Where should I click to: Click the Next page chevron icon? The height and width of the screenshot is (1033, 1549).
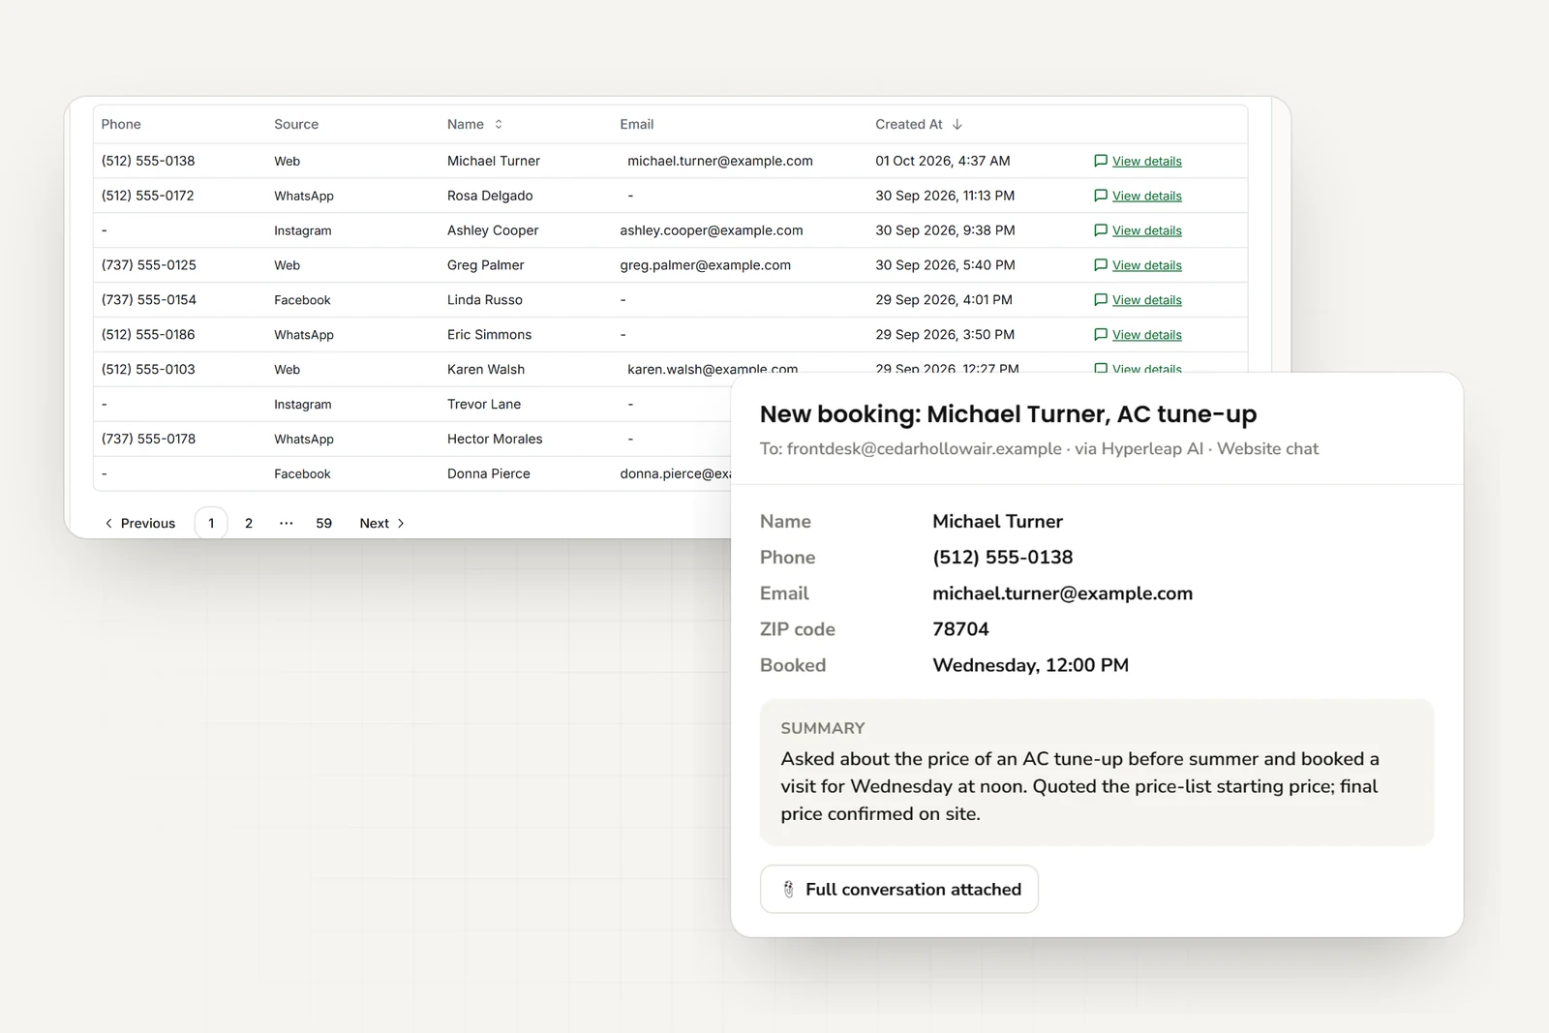click(401, 524)
